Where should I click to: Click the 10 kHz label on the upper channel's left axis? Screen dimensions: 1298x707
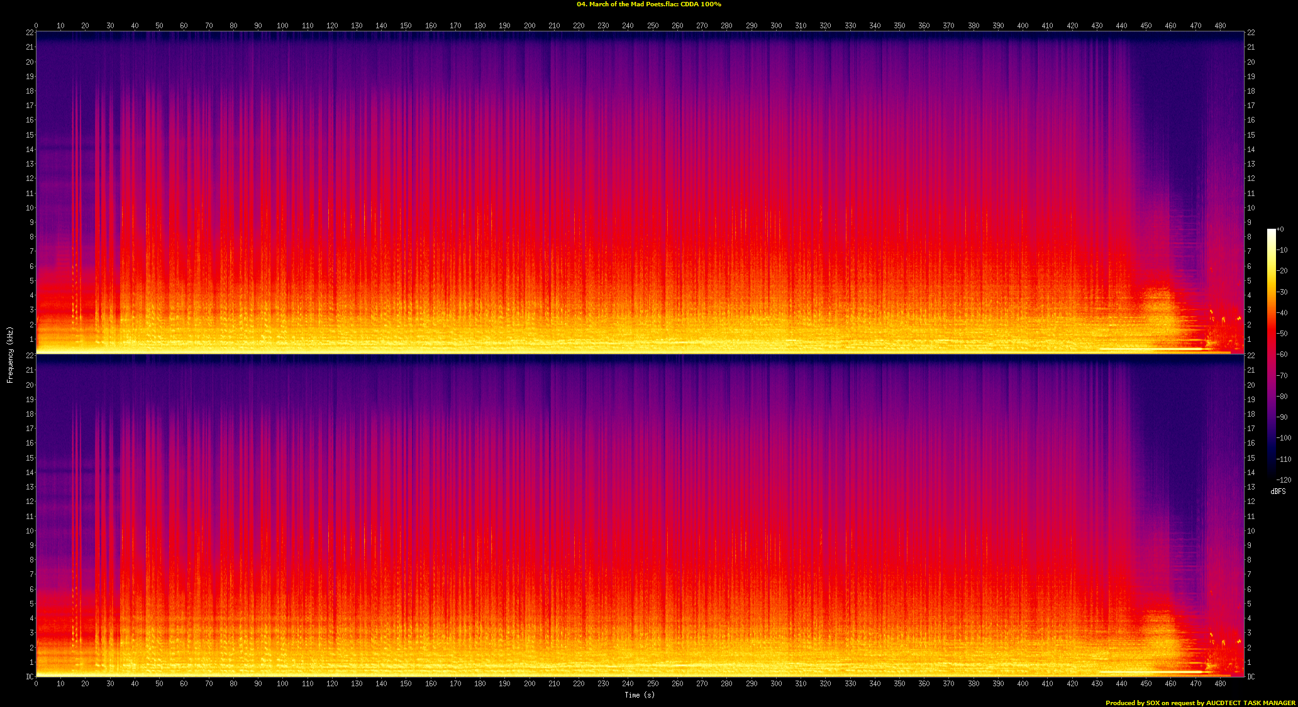(29, 208)
